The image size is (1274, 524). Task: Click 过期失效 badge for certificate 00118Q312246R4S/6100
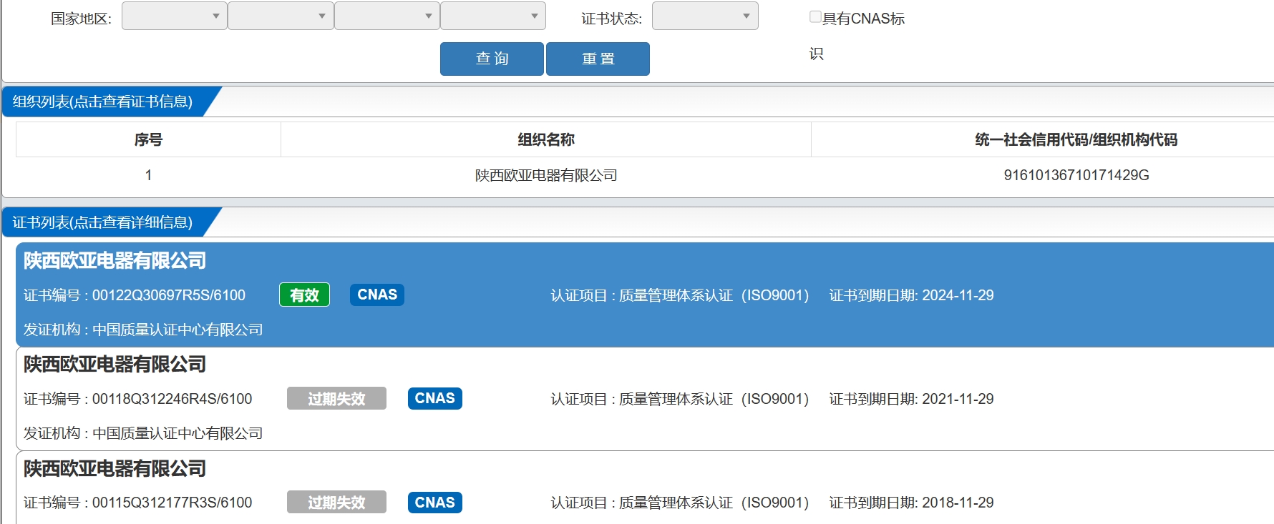point(336,398)
